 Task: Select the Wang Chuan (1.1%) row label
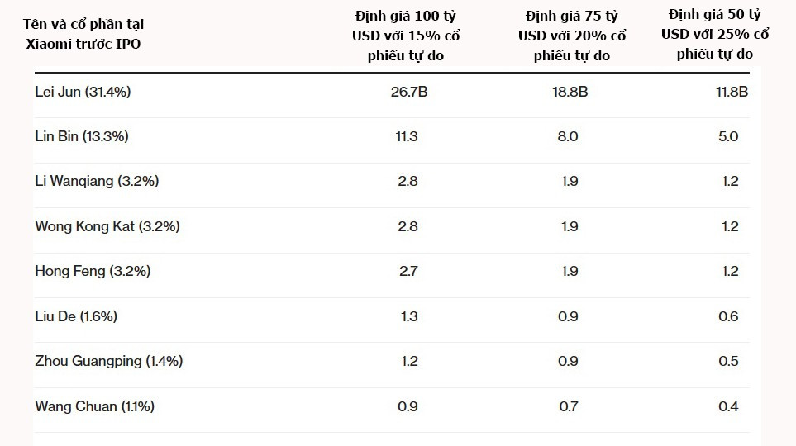pyautogui.click(x=95, y=406)
